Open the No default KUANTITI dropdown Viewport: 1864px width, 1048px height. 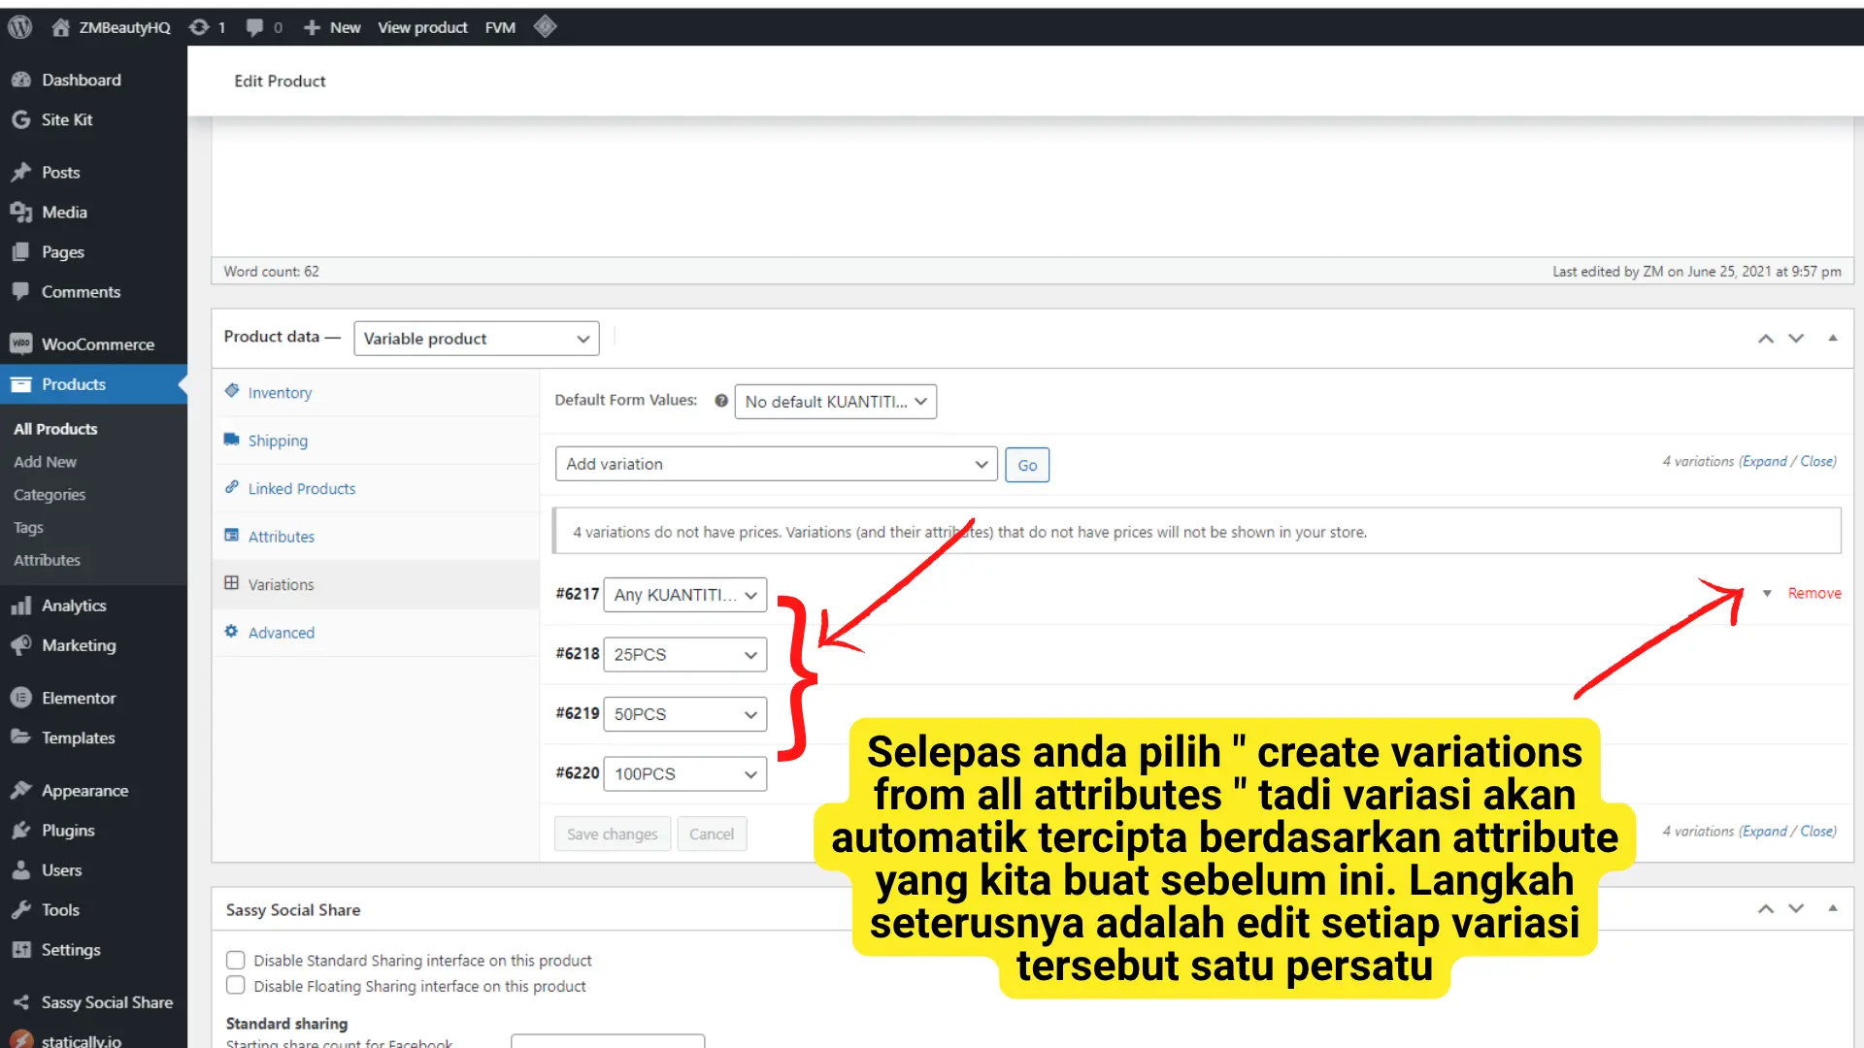click(x=835, y=402)
